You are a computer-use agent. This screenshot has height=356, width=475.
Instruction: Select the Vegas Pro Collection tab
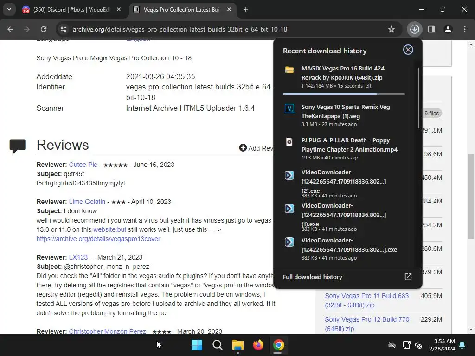[182, 10]
